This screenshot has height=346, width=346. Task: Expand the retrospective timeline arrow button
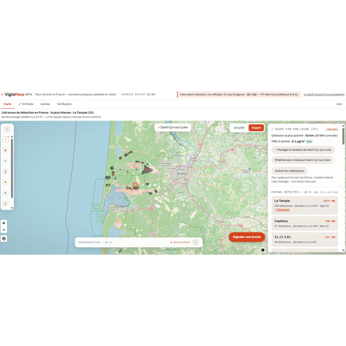pos(196,242)
